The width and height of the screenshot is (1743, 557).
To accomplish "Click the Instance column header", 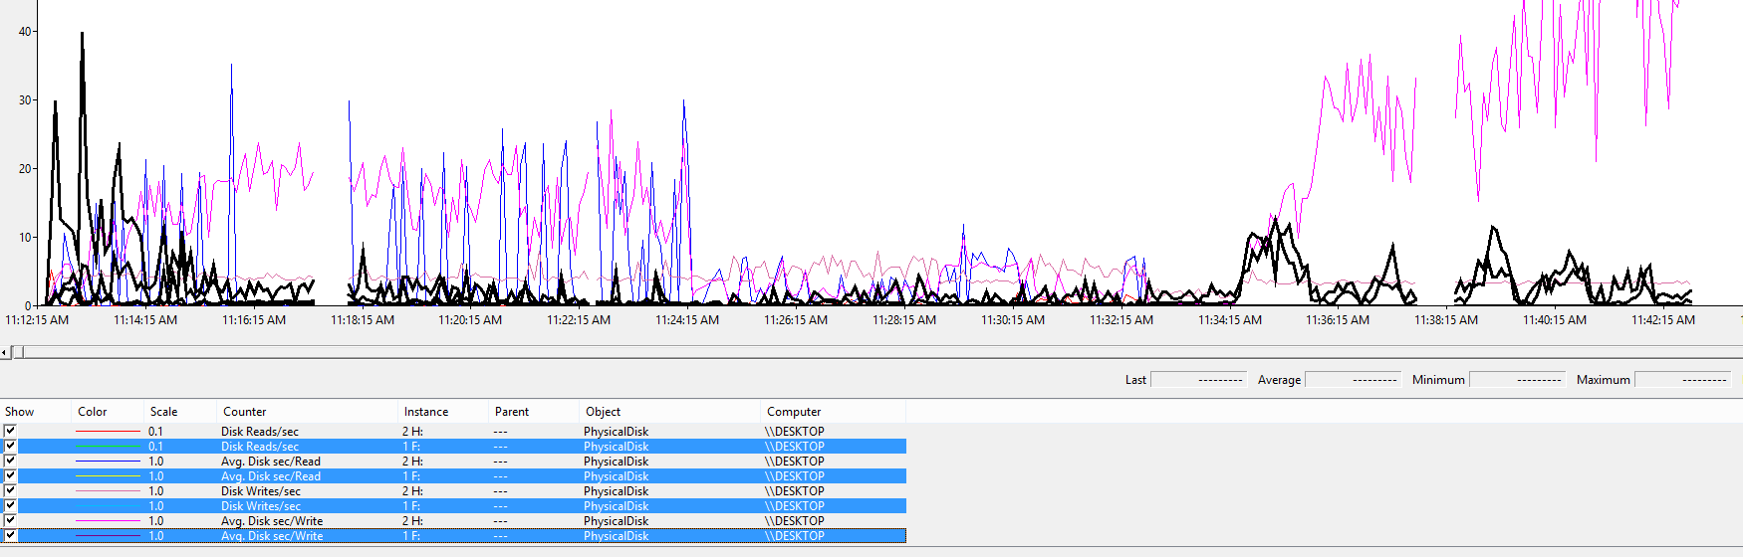I will (x=426, y=412).
